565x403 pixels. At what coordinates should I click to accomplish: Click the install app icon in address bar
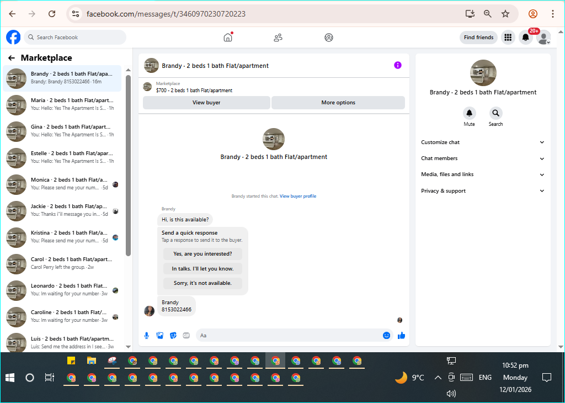470,14
